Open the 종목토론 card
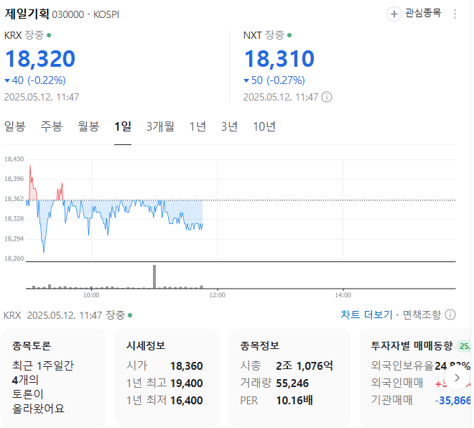Viewport: 474px width, 428px height. pyautogui.click(x=54, y=379)
